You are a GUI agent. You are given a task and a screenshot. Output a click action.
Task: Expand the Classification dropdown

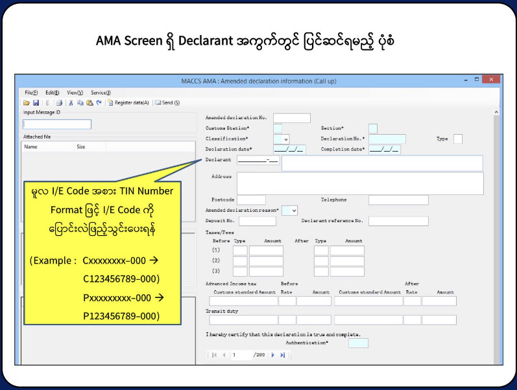286,139
